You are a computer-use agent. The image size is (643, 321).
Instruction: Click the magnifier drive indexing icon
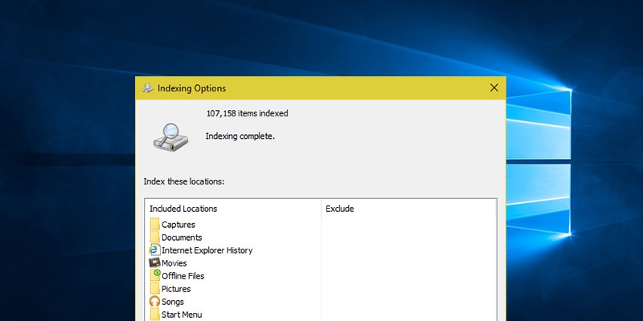pyautogui.click(x=170, y=132)
